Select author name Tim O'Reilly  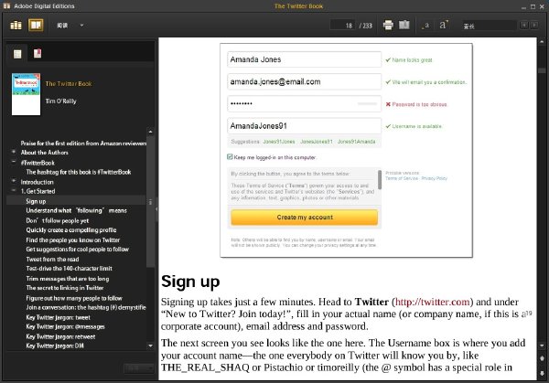click(x=60, y=101)
